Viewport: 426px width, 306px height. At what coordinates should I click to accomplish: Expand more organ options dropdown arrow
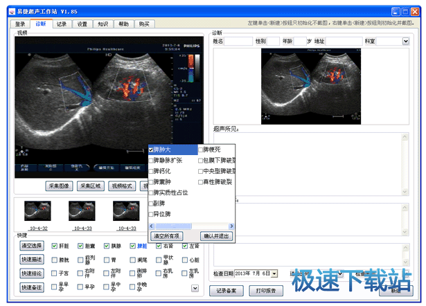tap(195, 288)
